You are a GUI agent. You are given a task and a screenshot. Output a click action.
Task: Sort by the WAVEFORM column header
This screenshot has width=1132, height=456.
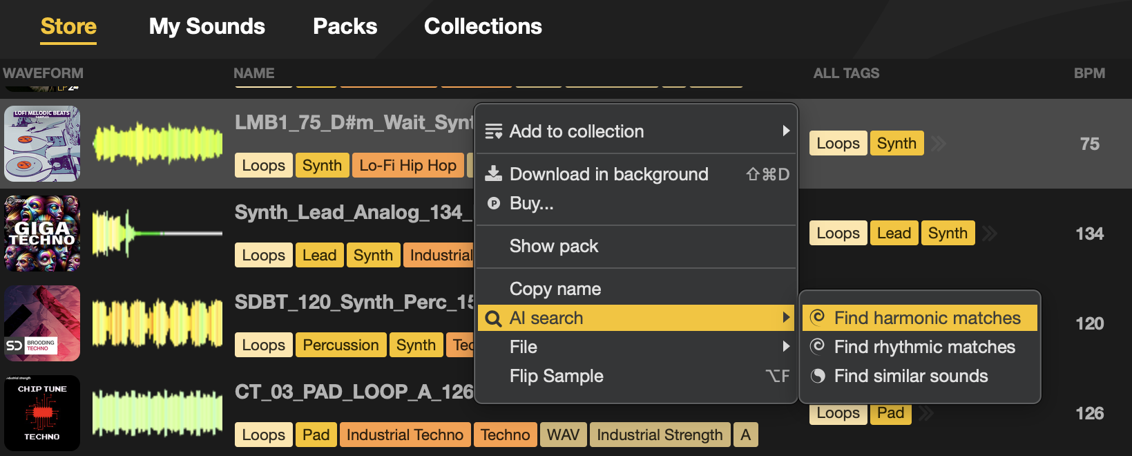click(x=43, y=73)
